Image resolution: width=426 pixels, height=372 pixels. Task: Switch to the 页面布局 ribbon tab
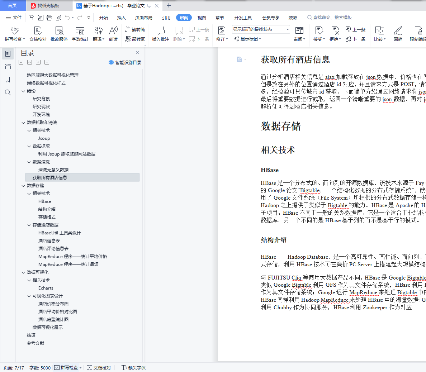144,18
